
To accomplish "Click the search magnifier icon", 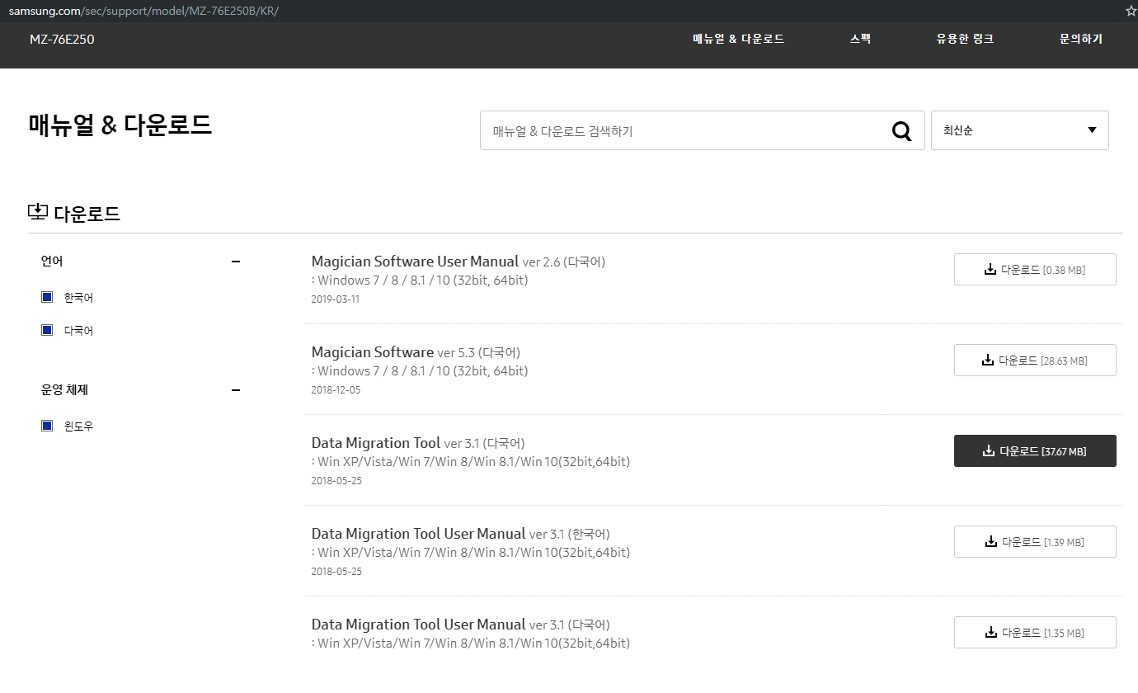I will [x=902, y=131].
